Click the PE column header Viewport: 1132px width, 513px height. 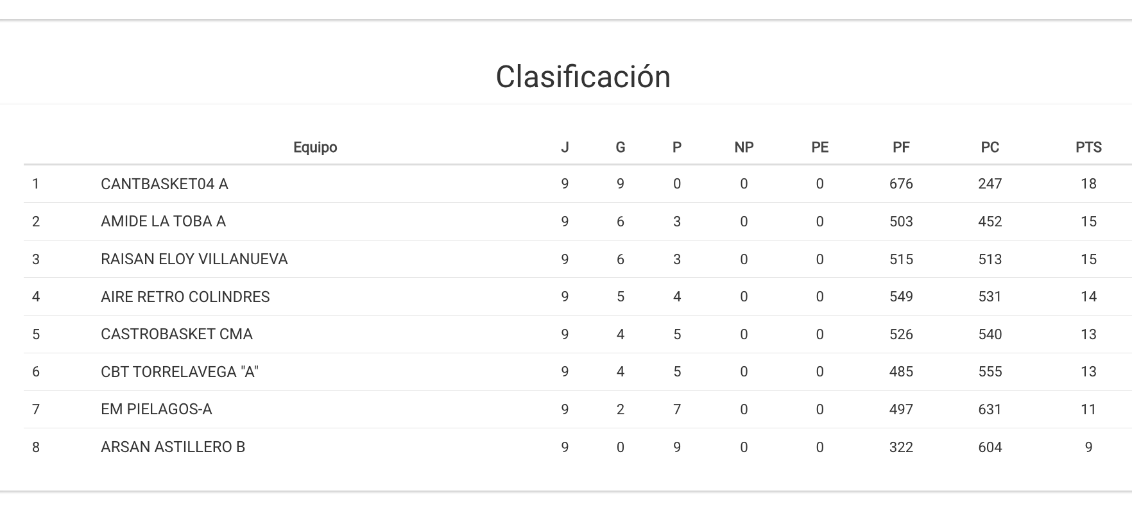pos(819,147)
